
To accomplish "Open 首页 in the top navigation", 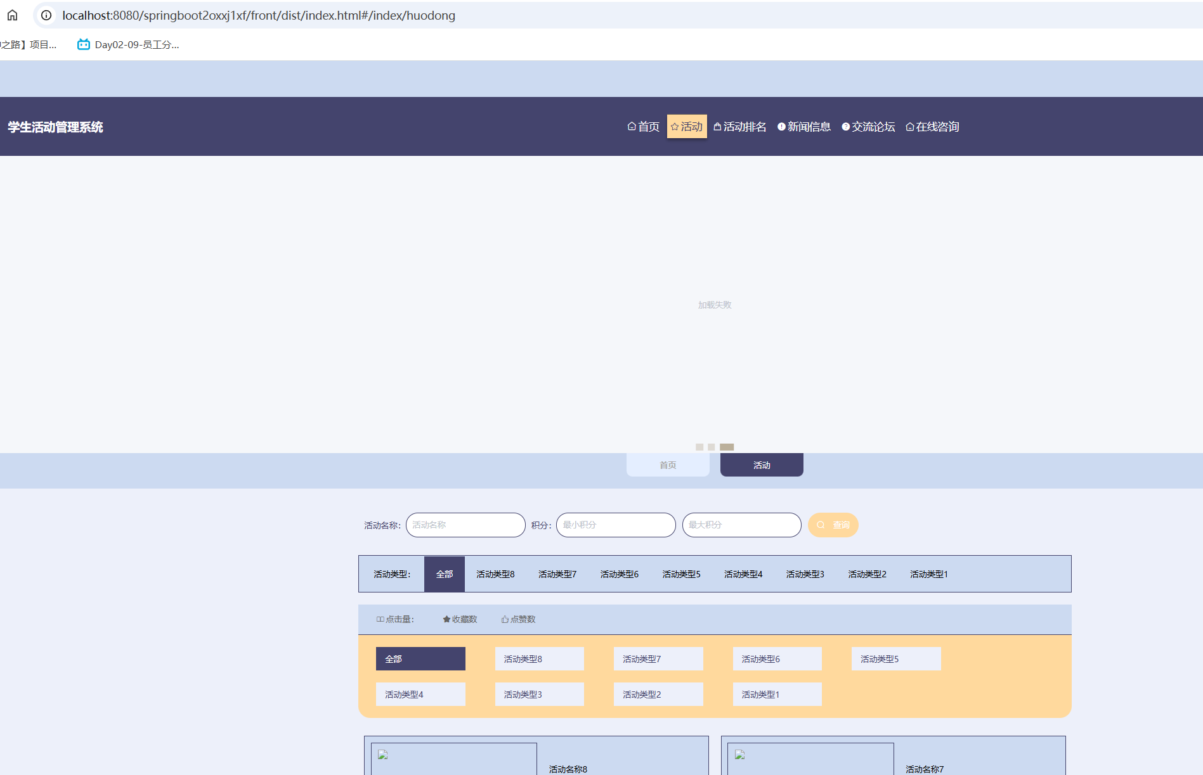I will (643, 127).
